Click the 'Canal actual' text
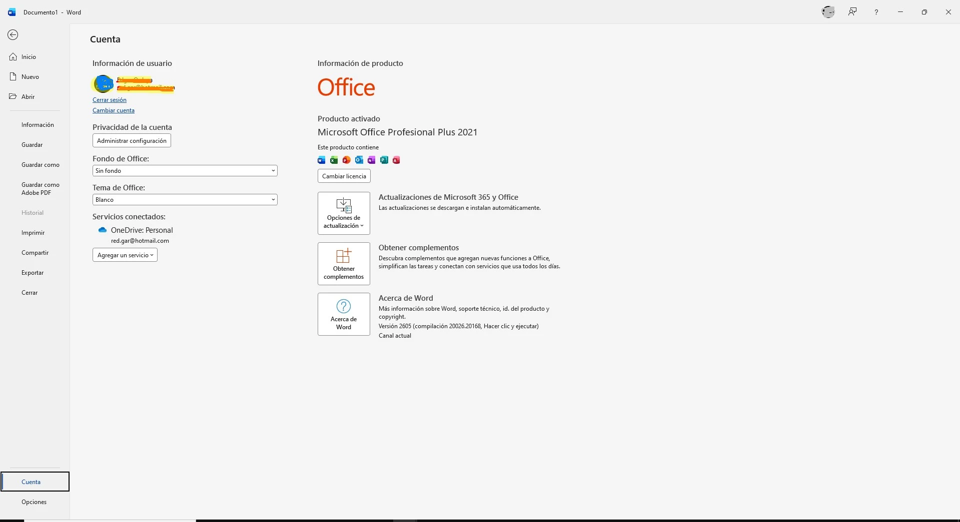960x522 pixels. coord(395,336)
